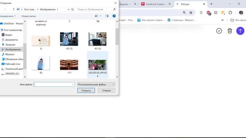Open the Страницы Маркет bookmark
The width and height of the screenshot is (246, 138).
[181, 20]
